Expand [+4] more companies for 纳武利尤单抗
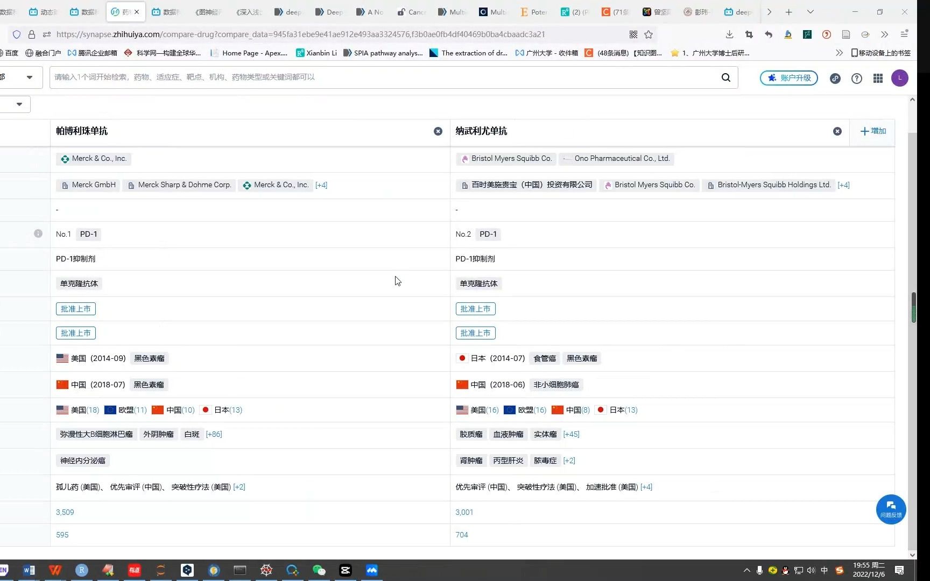The height and width of the screenshot is (581, 930). click(x=844, y=185)
